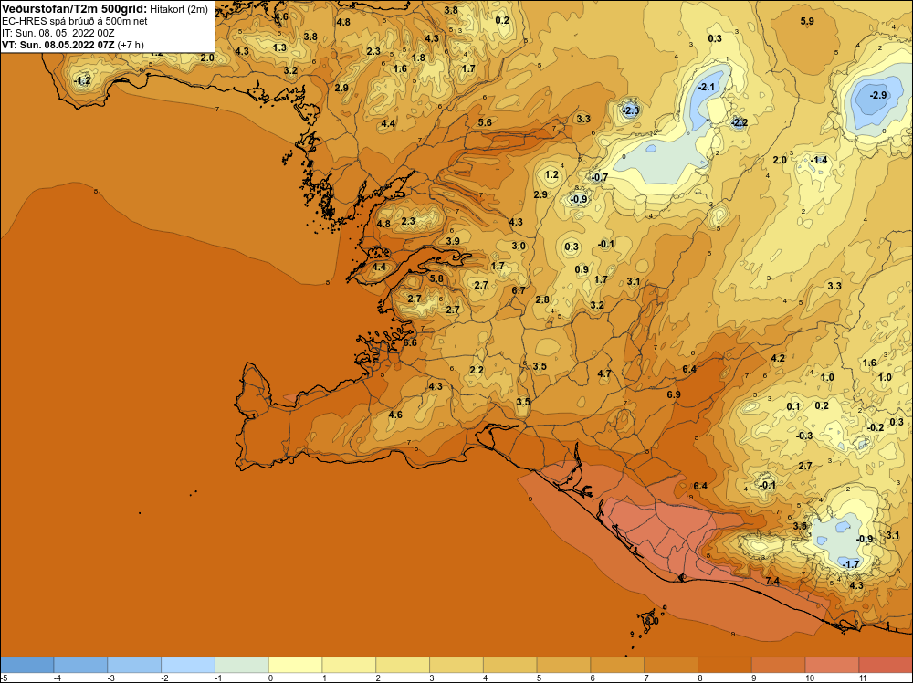Click the temperature value 4.2

778,358
